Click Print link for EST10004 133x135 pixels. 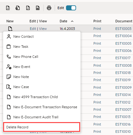pos(97,36)
